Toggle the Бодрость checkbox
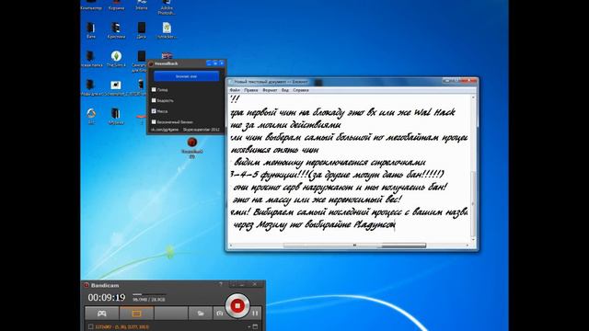 pos(154,100)
